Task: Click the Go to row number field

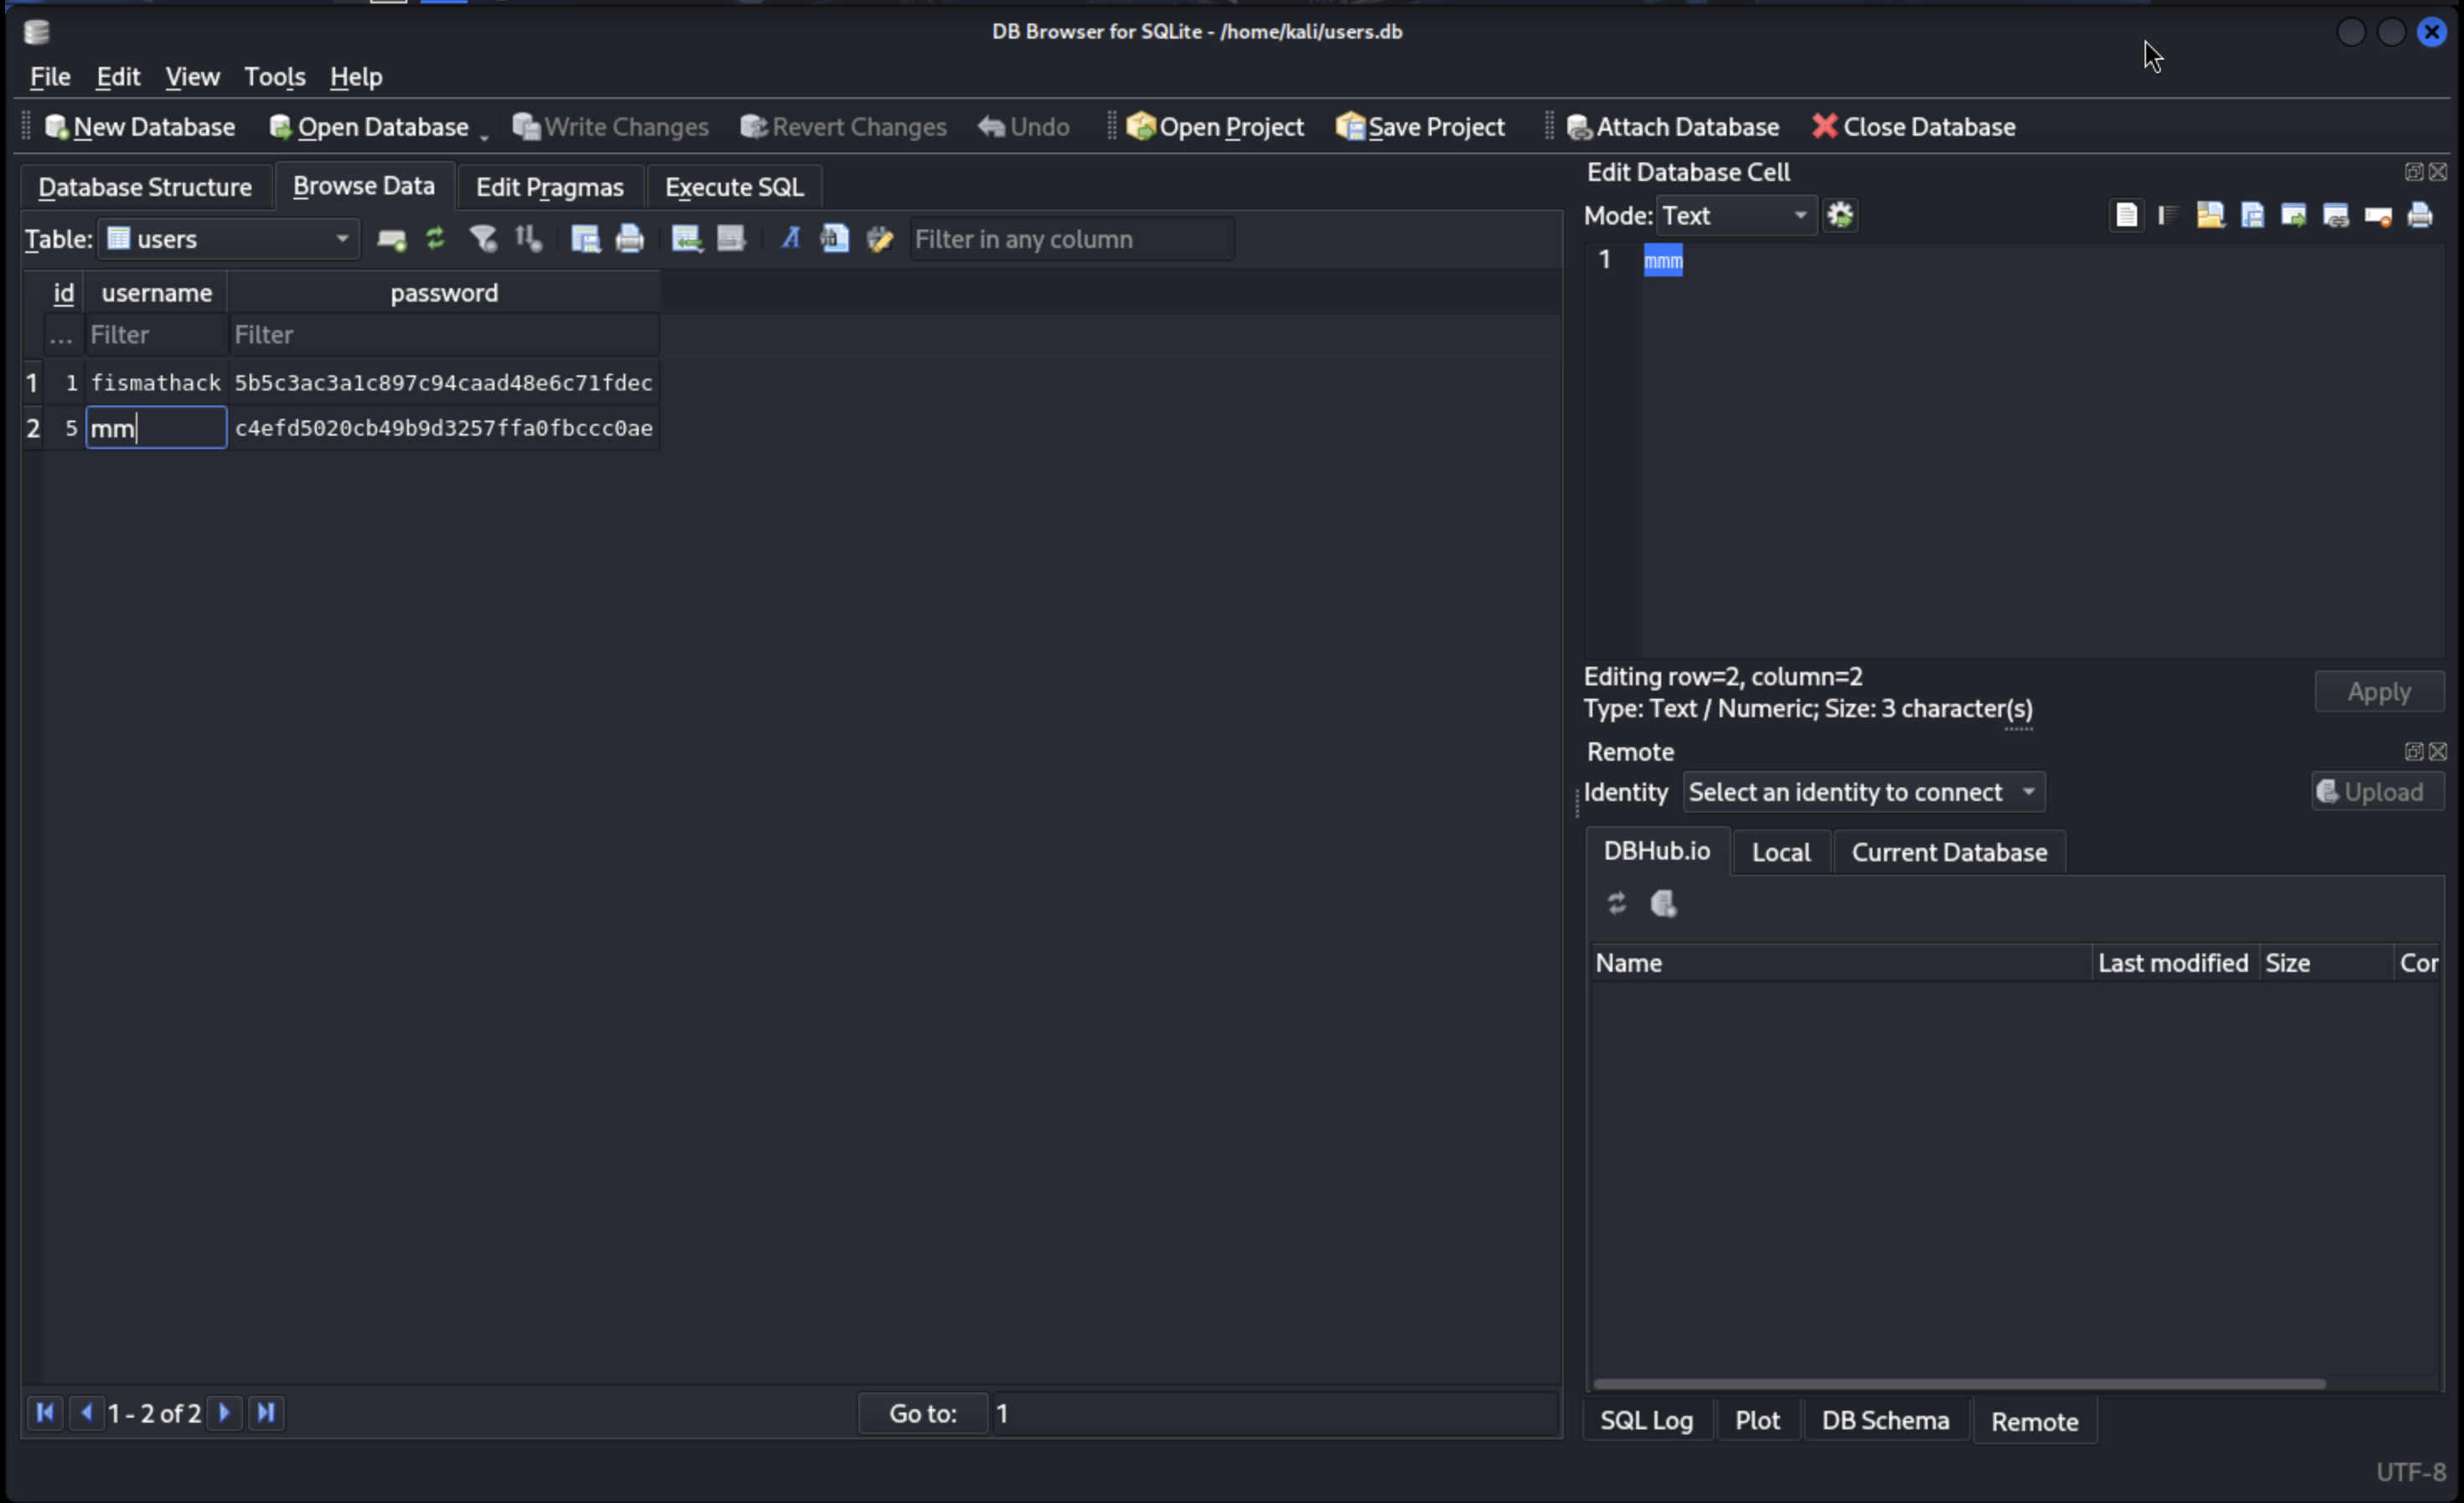Action: pos(1275,1413)
